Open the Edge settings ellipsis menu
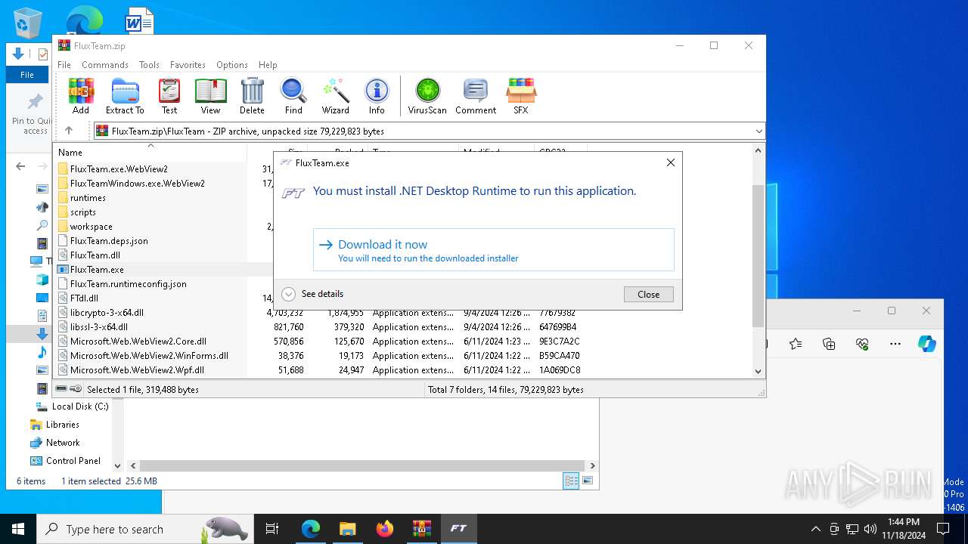Image resolution: width=968 pixels, height=544 pixels. tap(895, 344)
